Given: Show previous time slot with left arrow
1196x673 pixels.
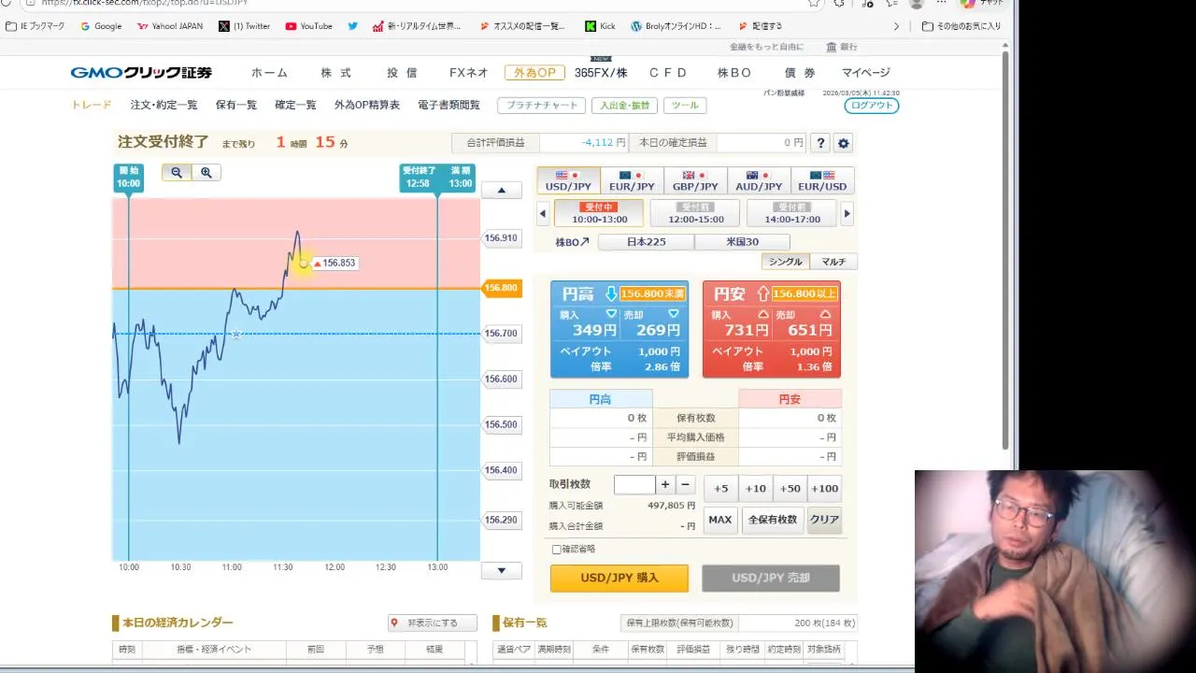Looking at the screenshot, I should [543, 214].
